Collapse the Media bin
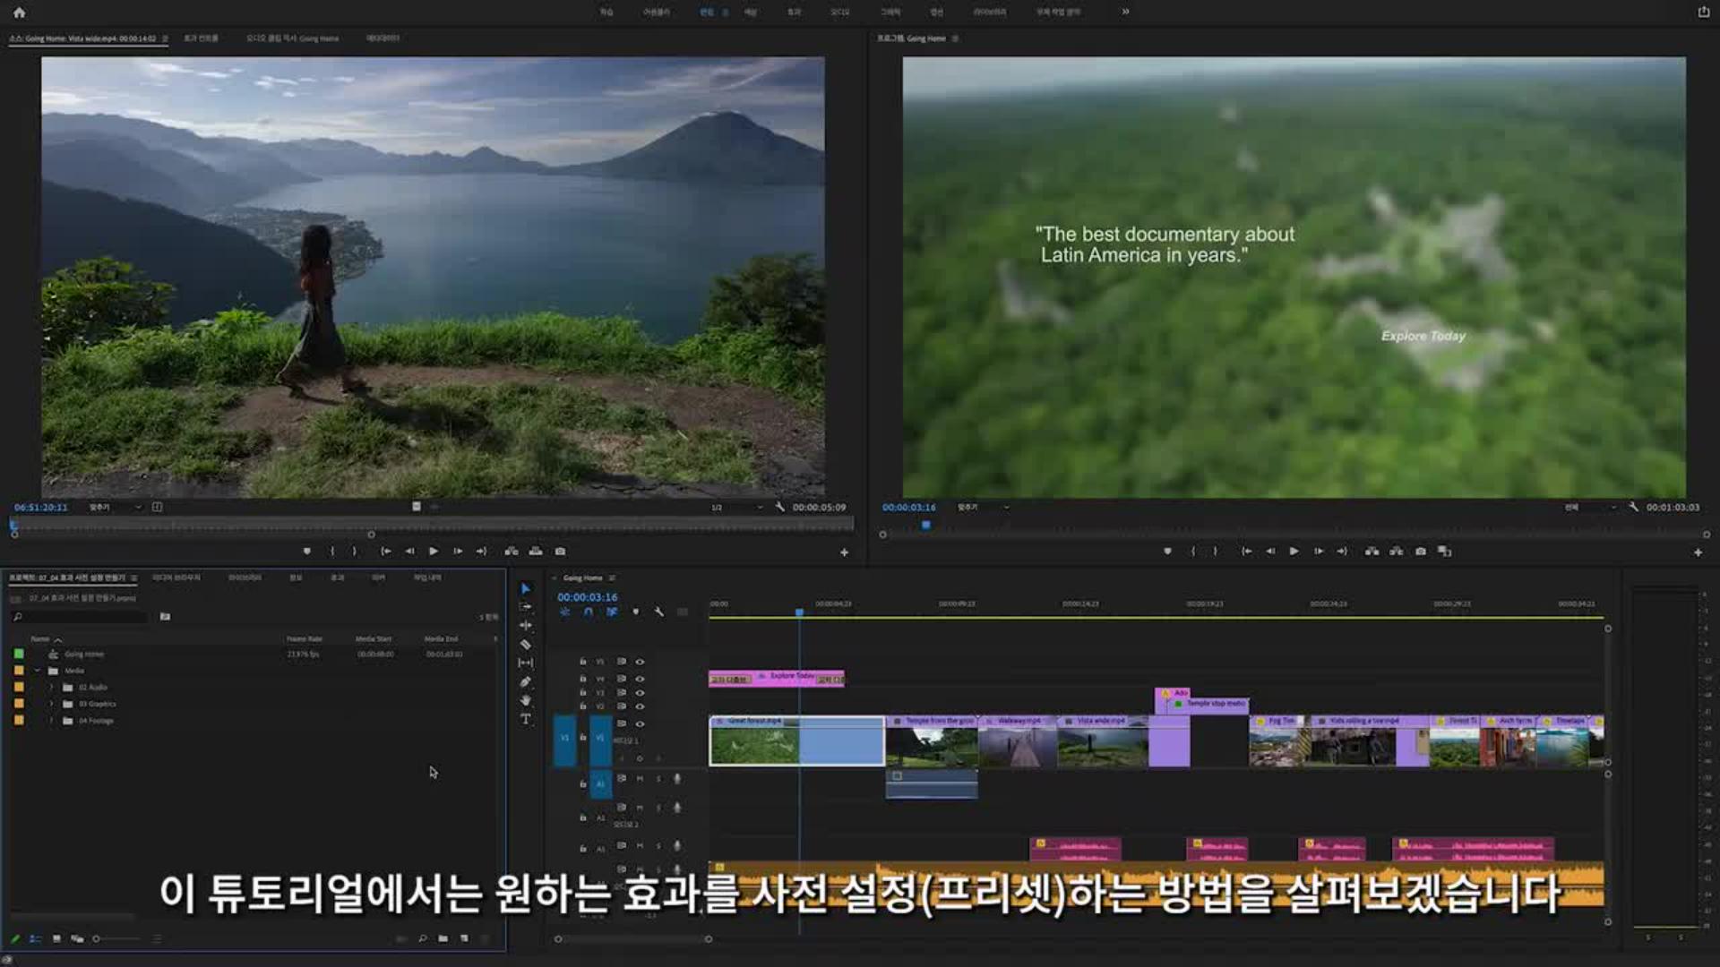The width and height of the screenshot is (1720, 967). pyautogui.click(x=38, y=671)
